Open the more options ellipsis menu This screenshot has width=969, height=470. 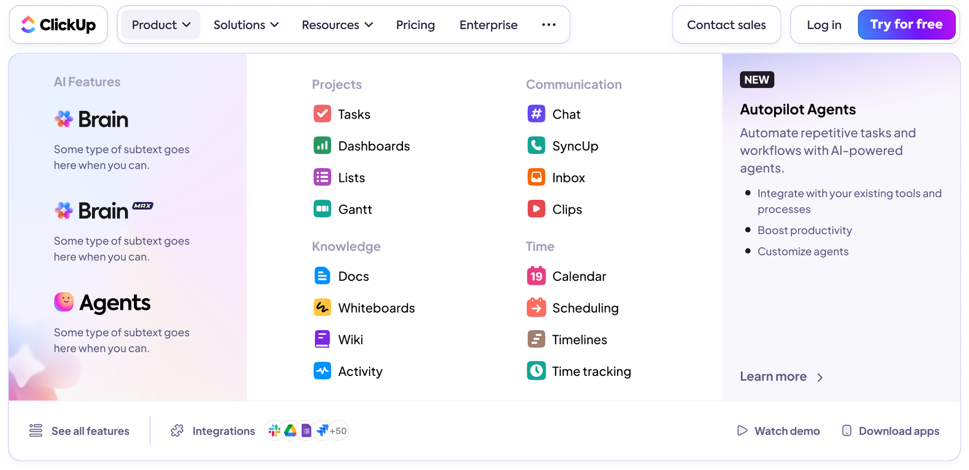pyautogui.click(x=549, y=25)
